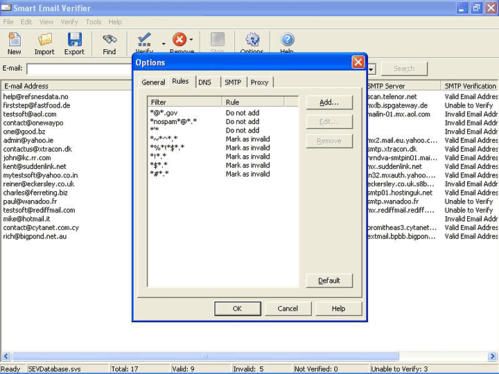Expand the Remove button dropdown arrow

tap(191, 39)
